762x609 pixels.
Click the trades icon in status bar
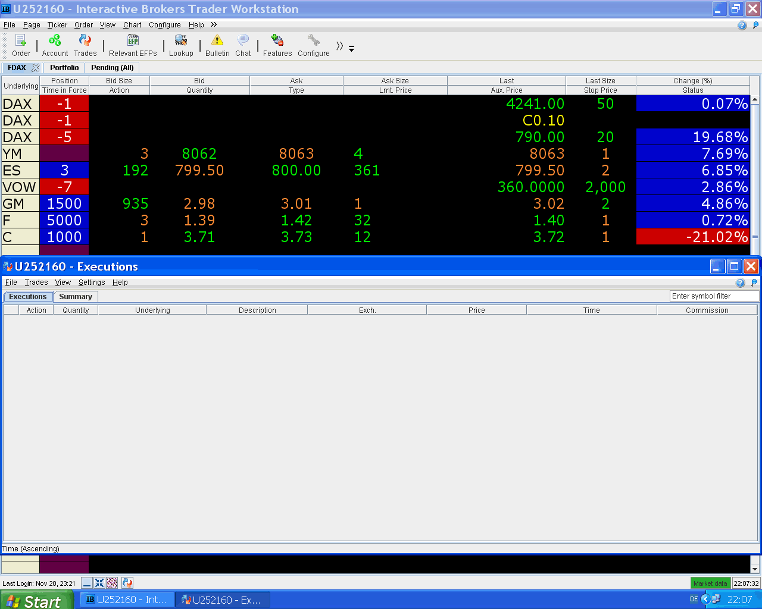pos(127,583)
